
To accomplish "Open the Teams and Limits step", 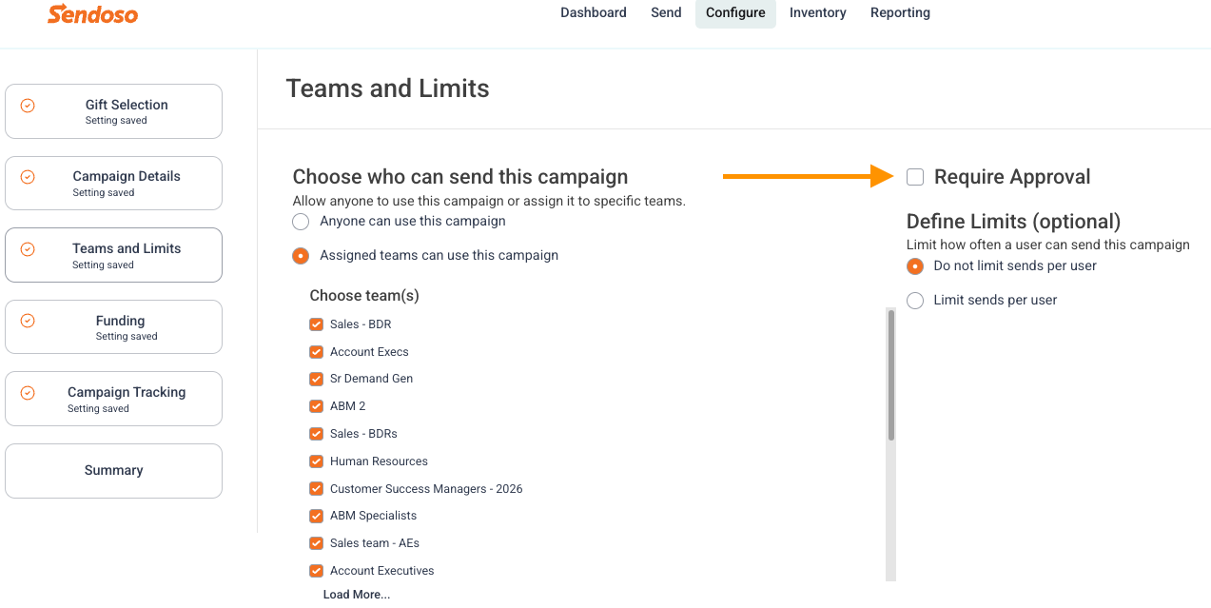I will (113, 255).
